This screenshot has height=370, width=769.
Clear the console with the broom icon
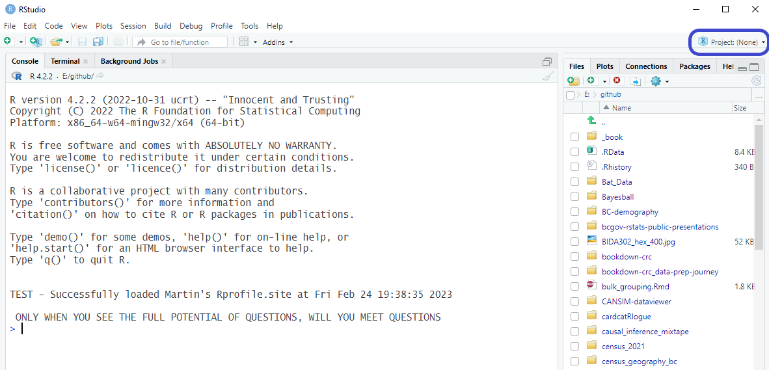[x=548, y=76]
